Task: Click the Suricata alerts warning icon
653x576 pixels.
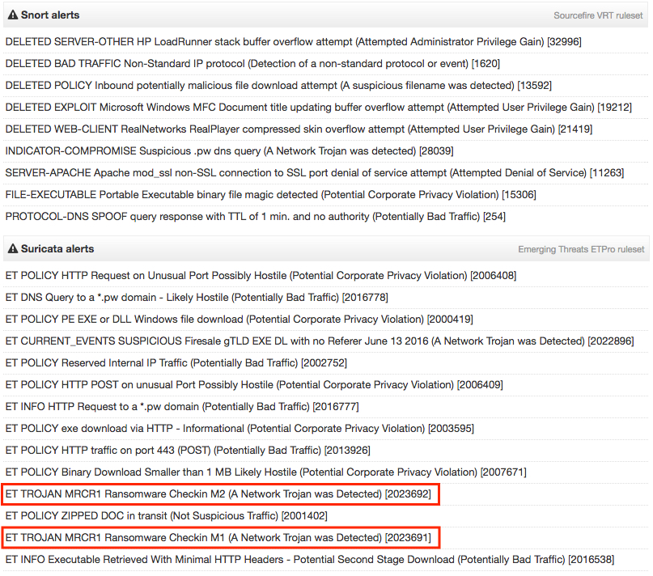Action: [13, 248]
